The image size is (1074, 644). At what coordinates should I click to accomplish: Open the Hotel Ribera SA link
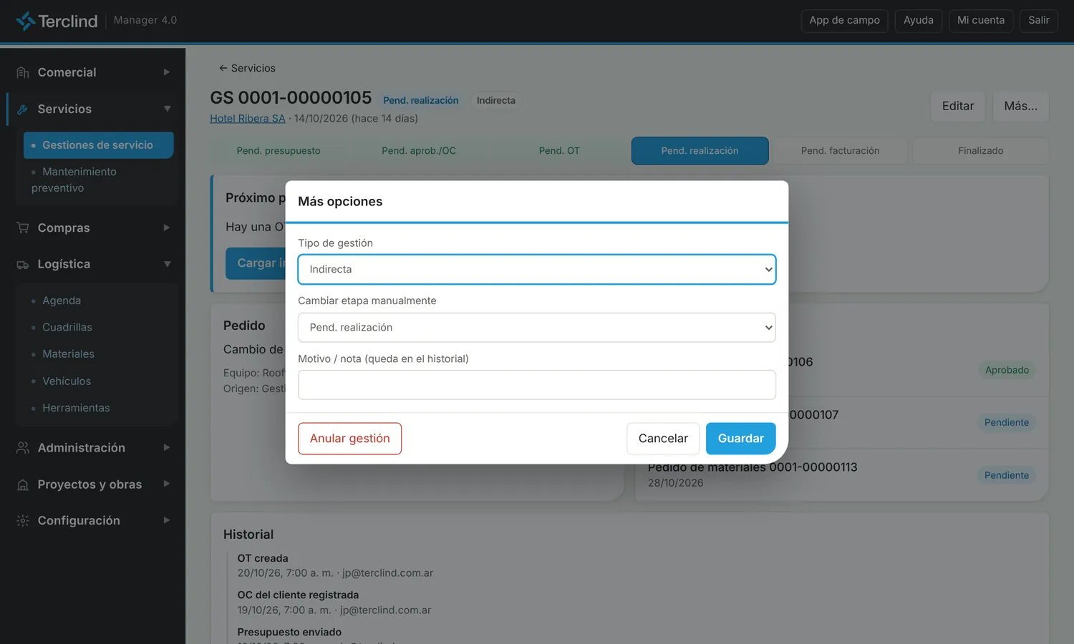click(248, 119)
